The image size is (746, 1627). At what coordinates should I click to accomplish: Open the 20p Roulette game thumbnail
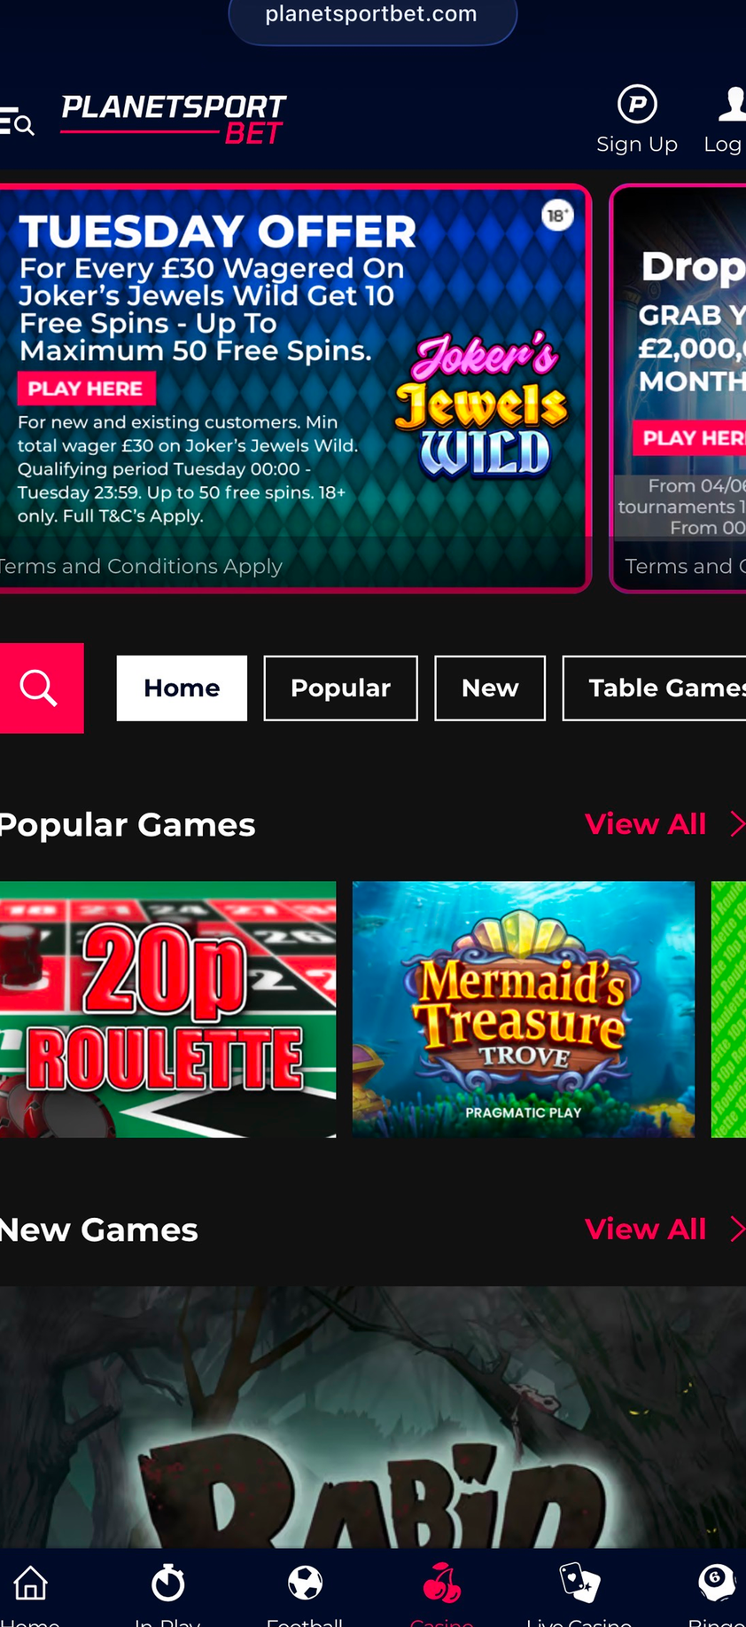pyautogui.click(x=167, y=1009)
